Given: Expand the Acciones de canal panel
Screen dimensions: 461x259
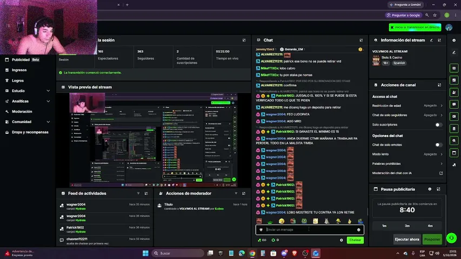Looking at the screenshot, I should pos(439,85).
